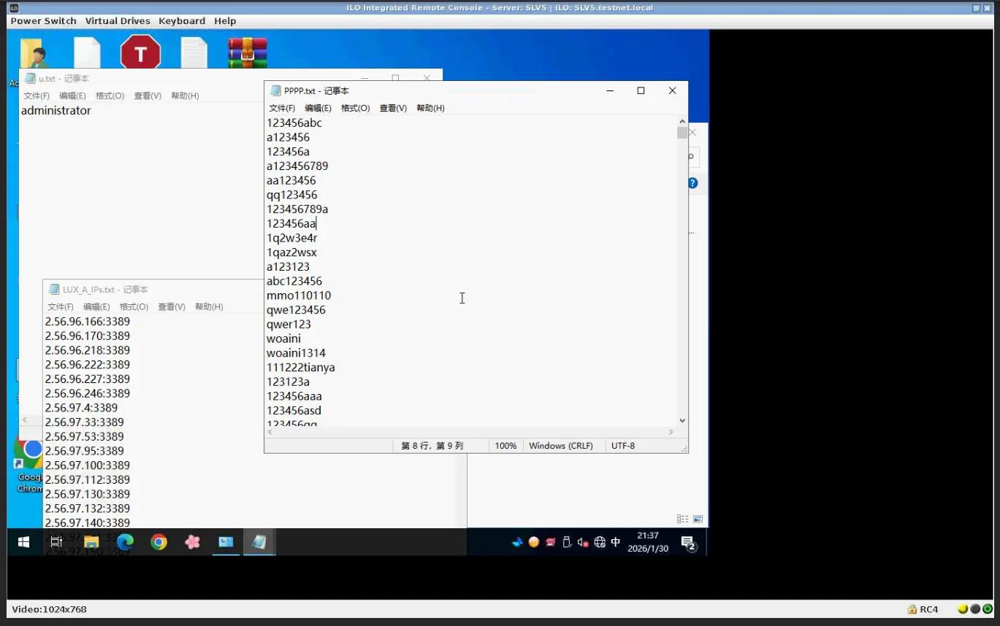Open the Virtual Drives menu
Screen dimensions: 1000x626
click(x=117, y=21)
